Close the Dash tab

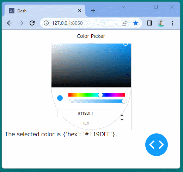[80, 11]
